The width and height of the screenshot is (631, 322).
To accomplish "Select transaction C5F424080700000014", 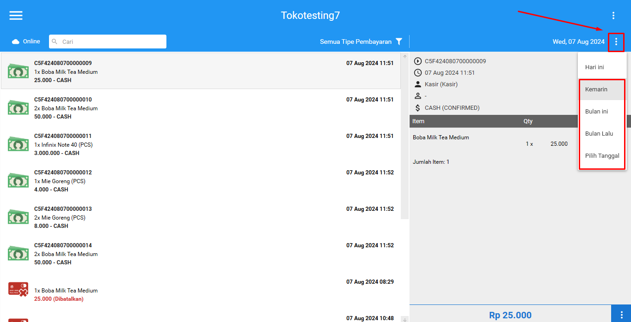I will pyautogui.click(x=201, y=253).
